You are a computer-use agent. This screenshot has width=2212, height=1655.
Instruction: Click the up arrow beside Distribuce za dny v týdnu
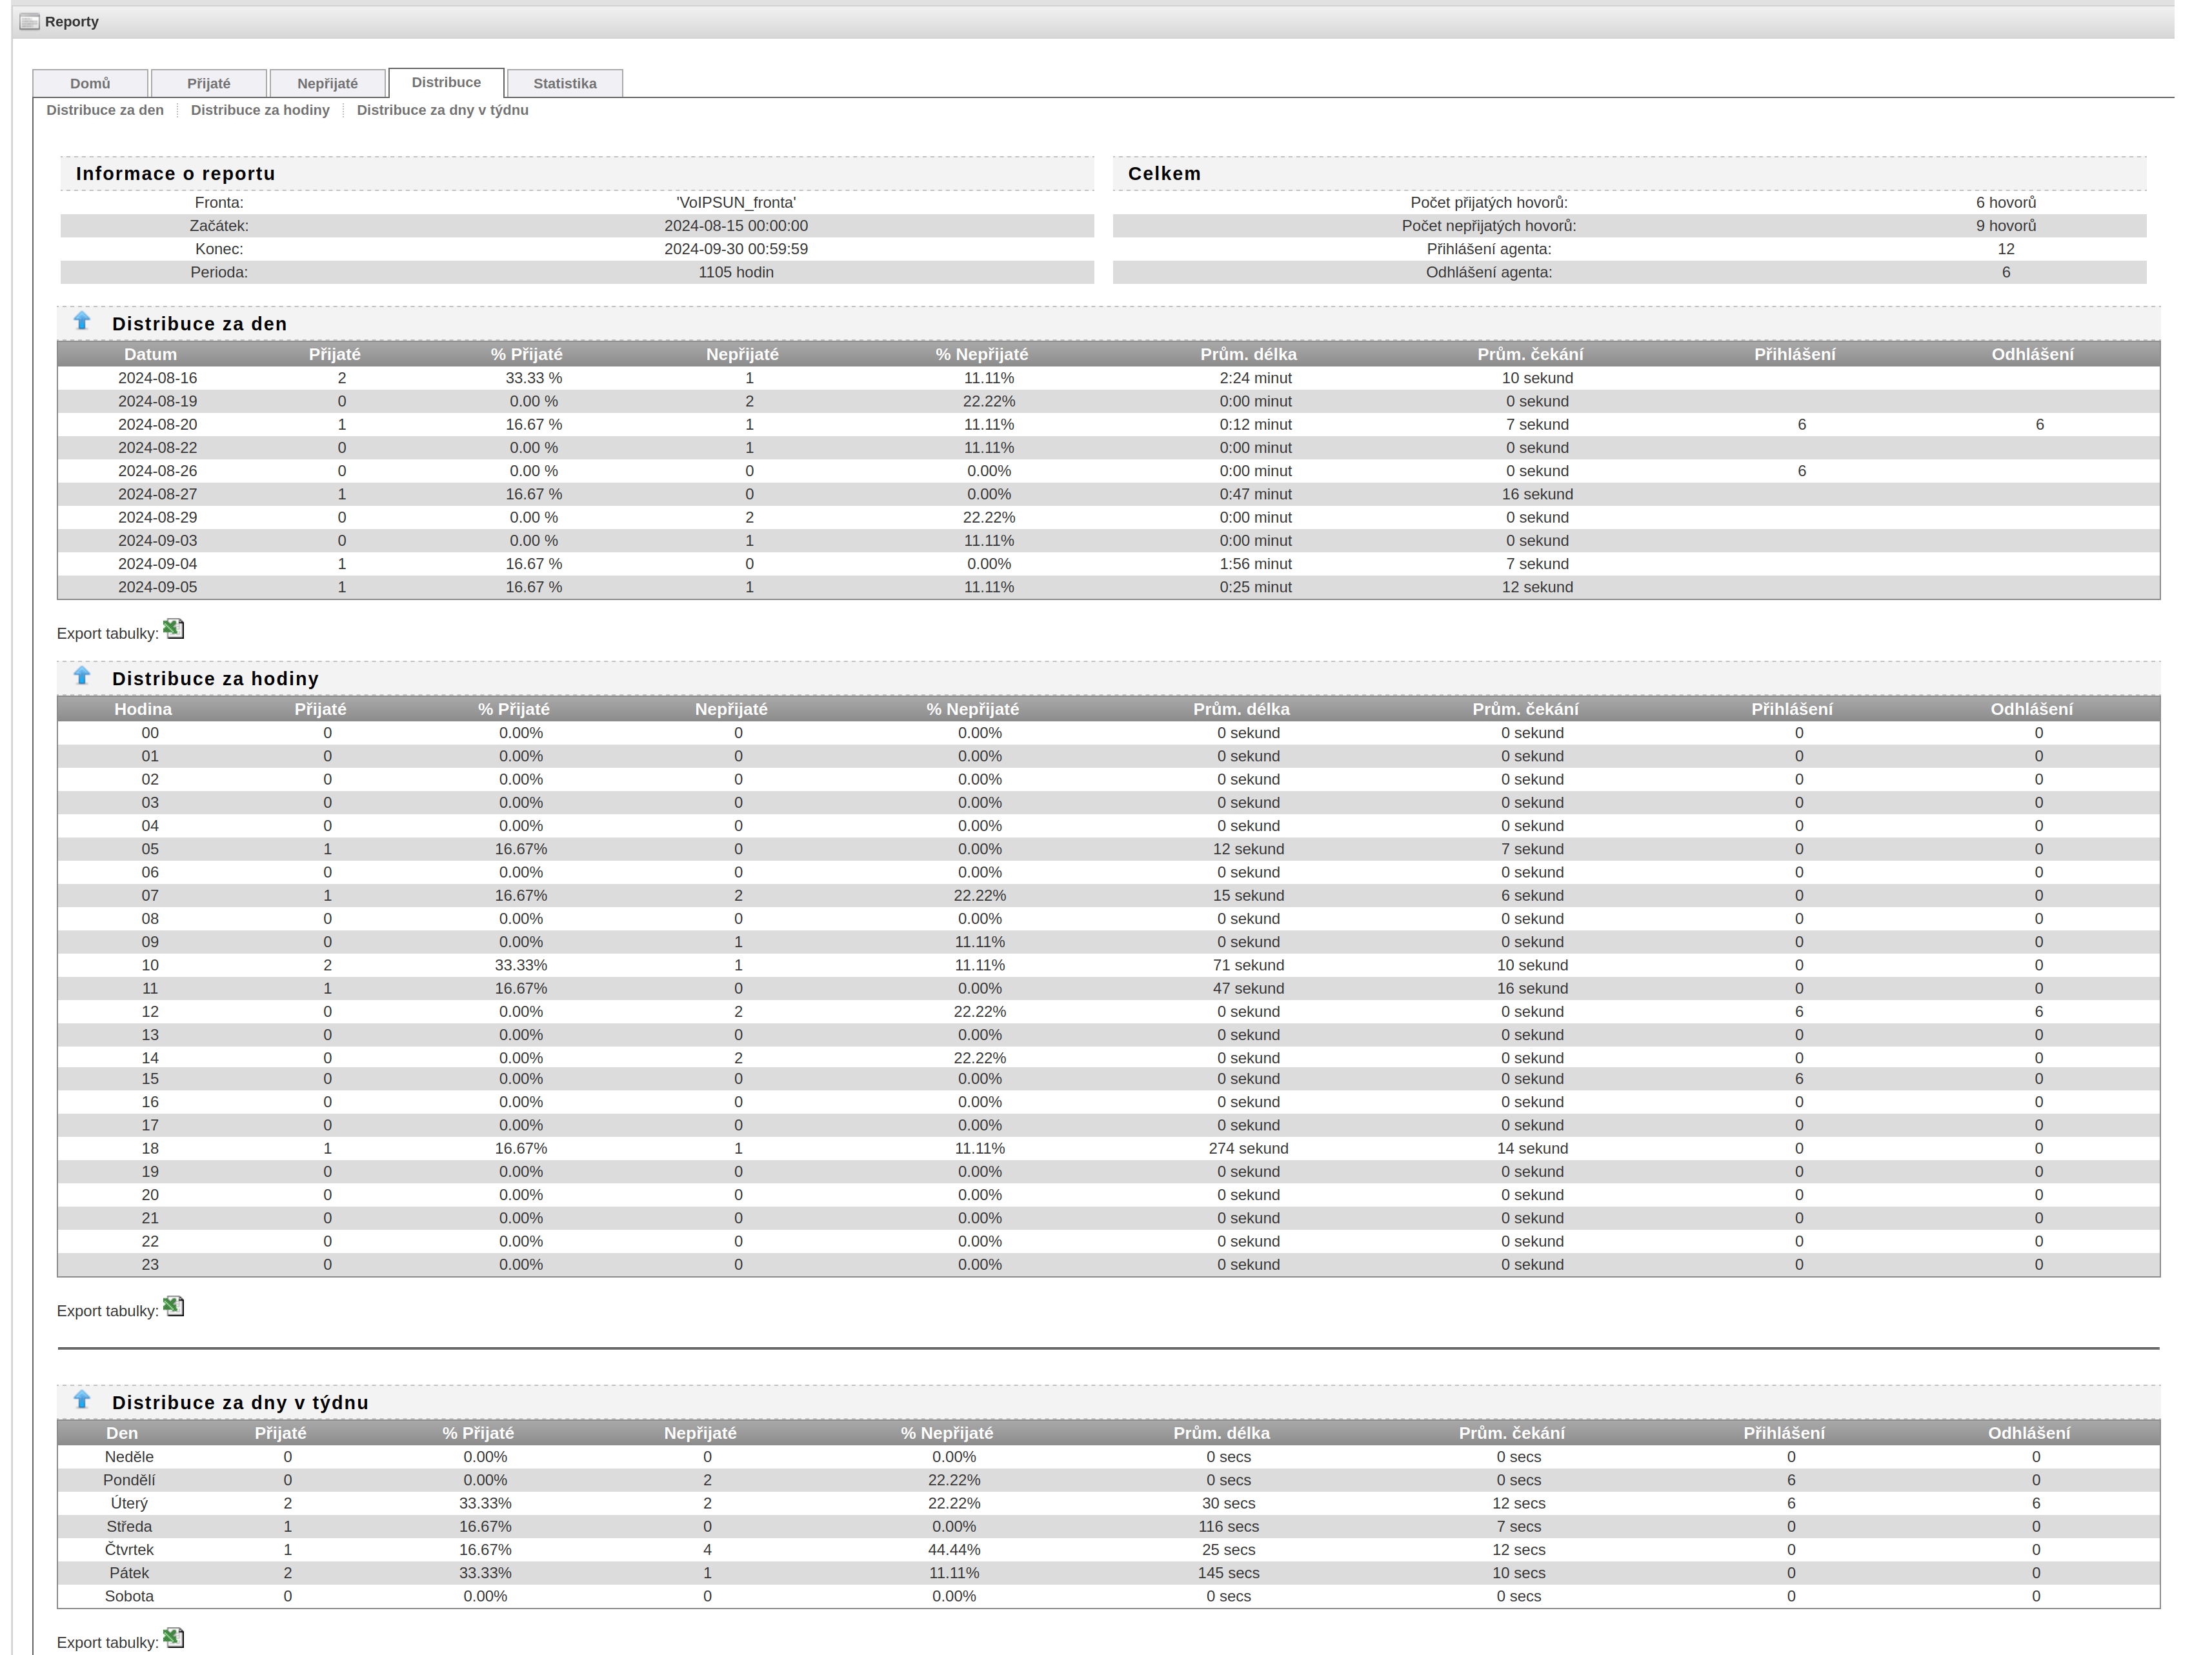(x=82, y=1400)
